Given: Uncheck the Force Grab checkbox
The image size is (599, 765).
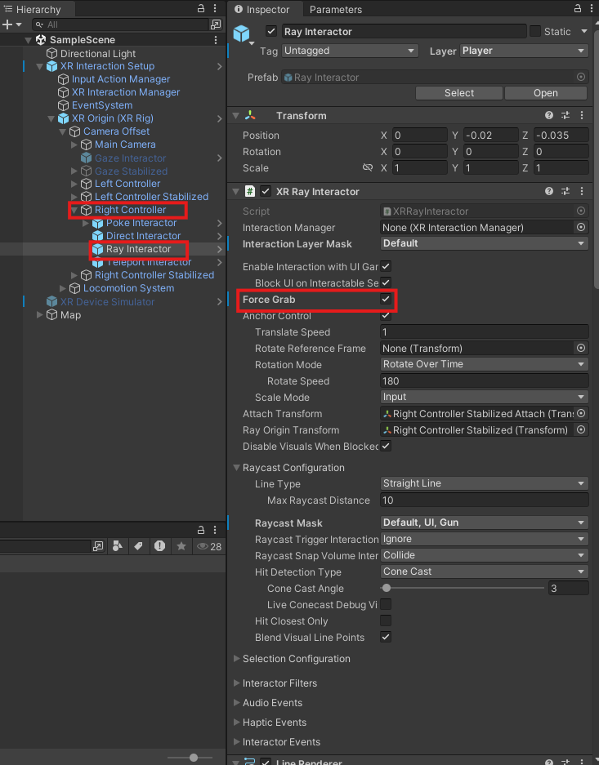Looking at the screenshot, I should point(386,299).
